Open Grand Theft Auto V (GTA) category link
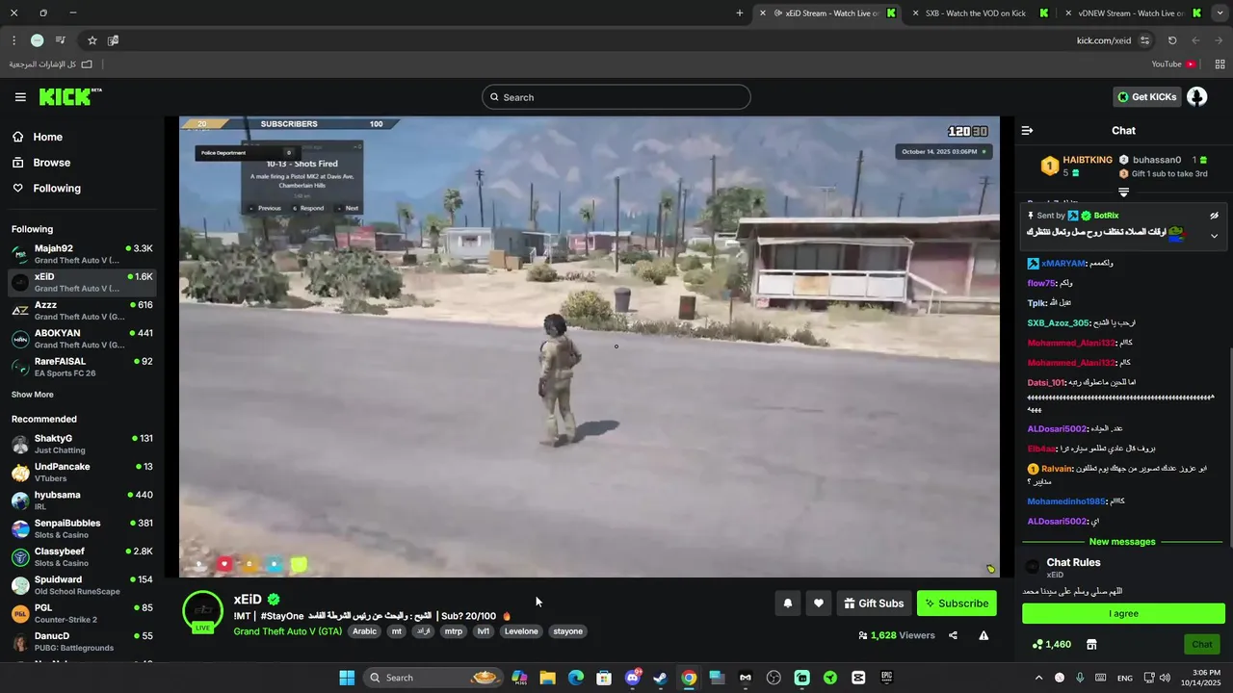The height and width of the screenshot is (693, 1233). tap(287, 631)
